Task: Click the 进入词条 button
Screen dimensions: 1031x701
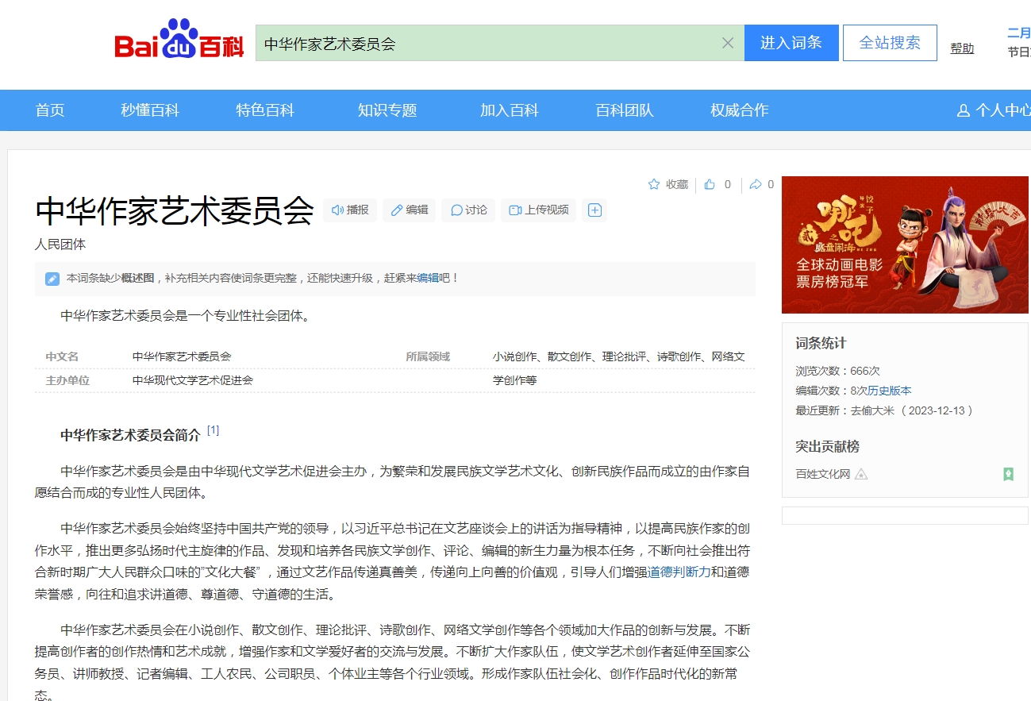Action: [x=791, y=43]
